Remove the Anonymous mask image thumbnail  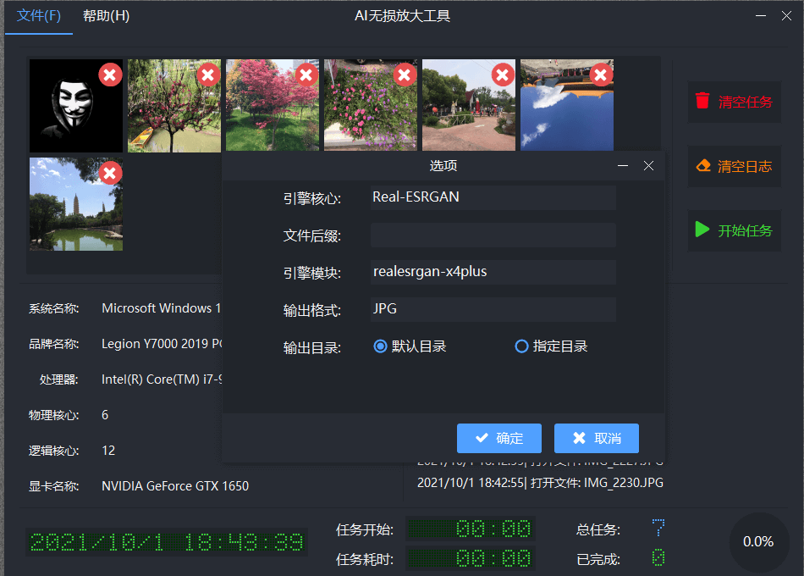[x=110, y=75]
